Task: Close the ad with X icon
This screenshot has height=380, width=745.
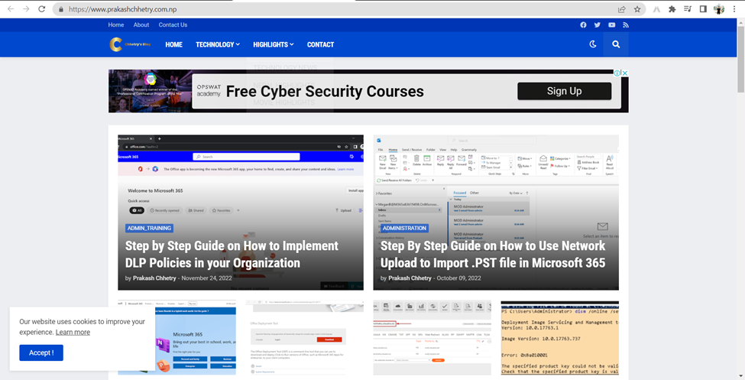Action: 625,73
